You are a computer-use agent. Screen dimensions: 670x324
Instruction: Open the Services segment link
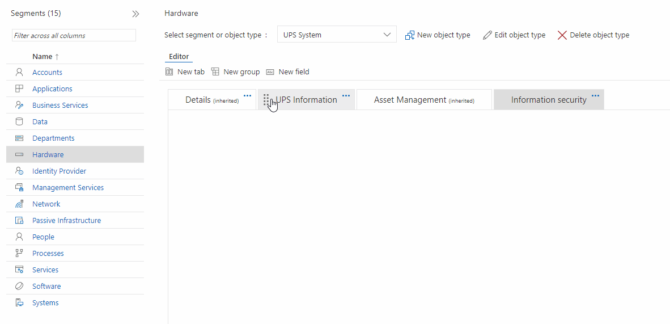click(45, 270)
